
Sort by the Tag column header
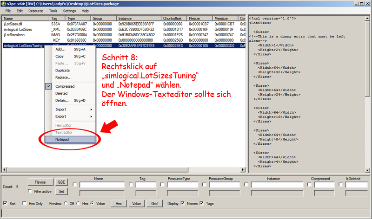coord(57,19)
